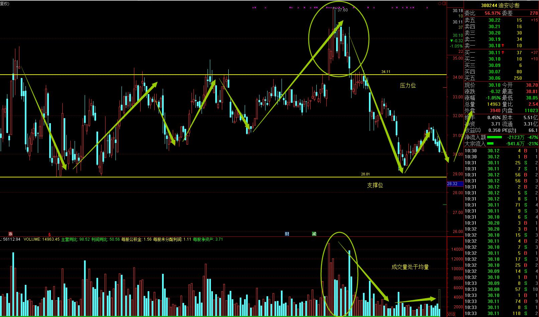Open the 涨 event marker below the chart
Screen dimensions: 539x317
click(x=10, y=234)
